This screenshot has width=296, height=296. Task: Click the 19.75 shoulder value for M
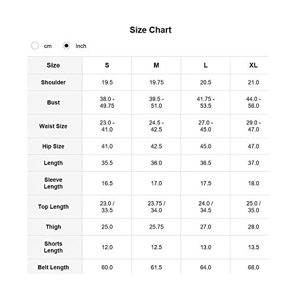tap(156, 82)
